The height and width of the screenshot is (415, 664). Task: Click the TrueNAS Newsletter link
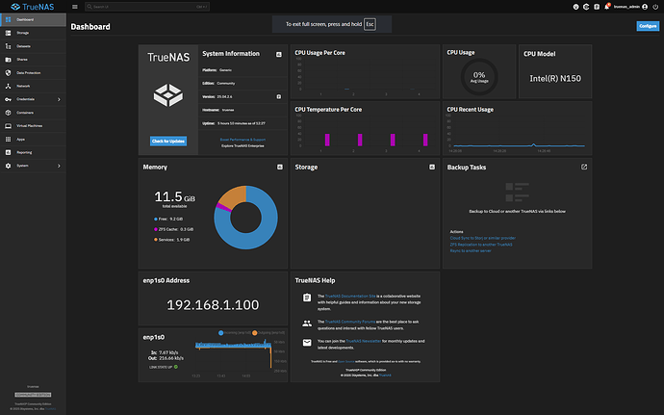(364, 341)
